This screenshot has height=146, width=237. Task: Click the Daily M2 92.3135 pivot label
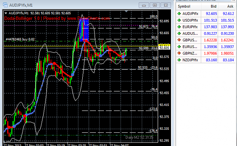click(x=139, y=137)
